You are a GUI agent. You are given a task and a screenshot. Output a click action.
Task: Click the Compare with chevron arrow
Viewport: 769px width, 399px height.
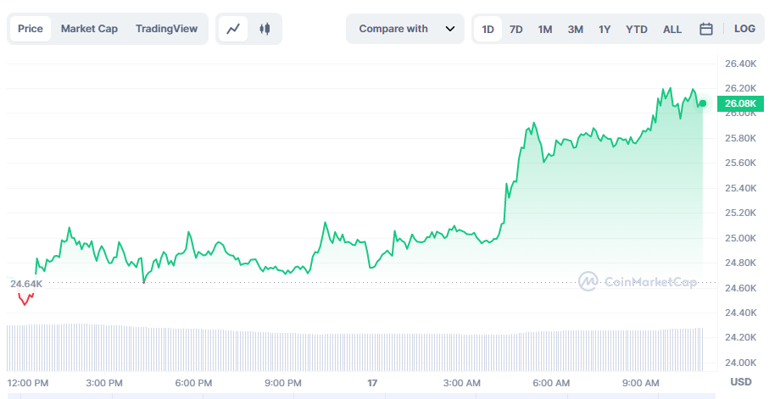click(x=449, y=29)
